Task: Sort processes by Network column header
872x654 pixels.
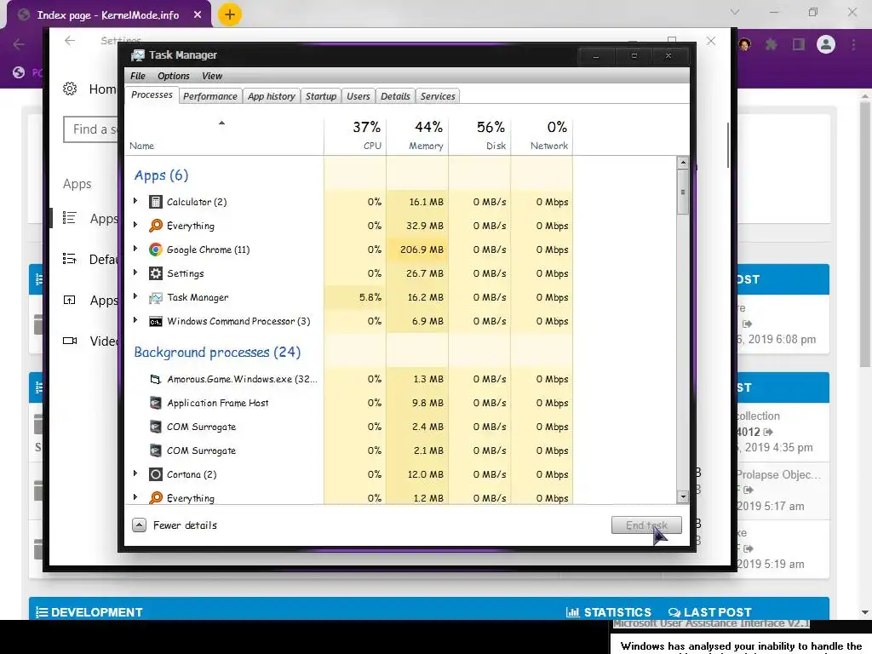Action: pos(542,135)
